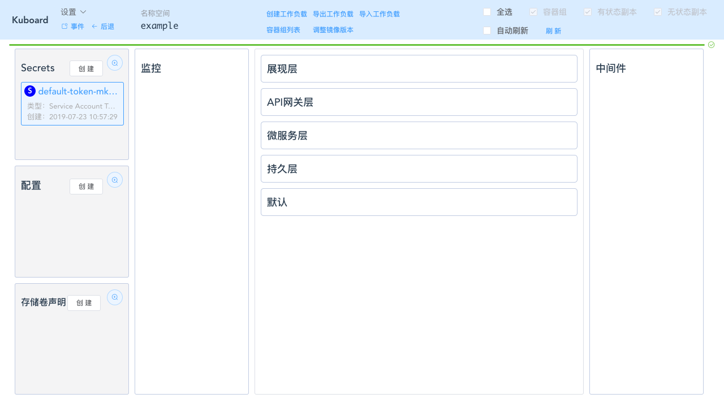
Task: Click the secret creation time 2019-07-23 10:57:29
Action: (83, 117)
